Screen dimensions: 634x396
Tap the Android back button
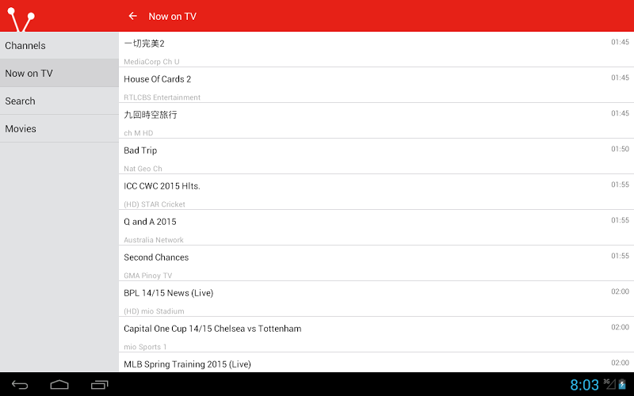coord(20,385)
